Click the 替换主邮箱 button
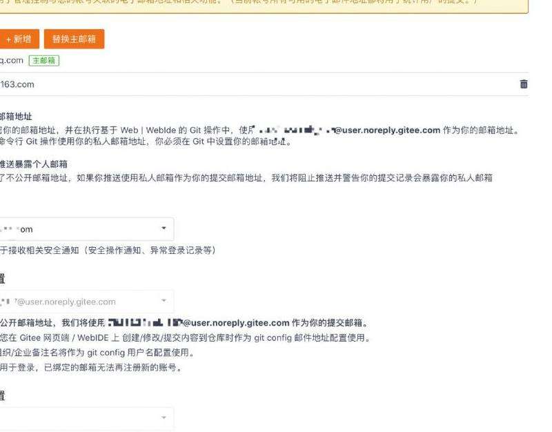The height and width of the screenshot is (432, 552). click(x=74, y=39)
